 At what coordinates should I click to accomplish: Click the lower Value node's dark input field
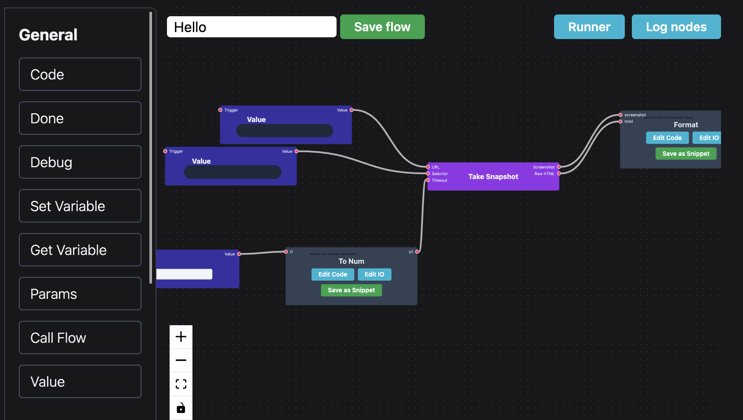(232, 172)
